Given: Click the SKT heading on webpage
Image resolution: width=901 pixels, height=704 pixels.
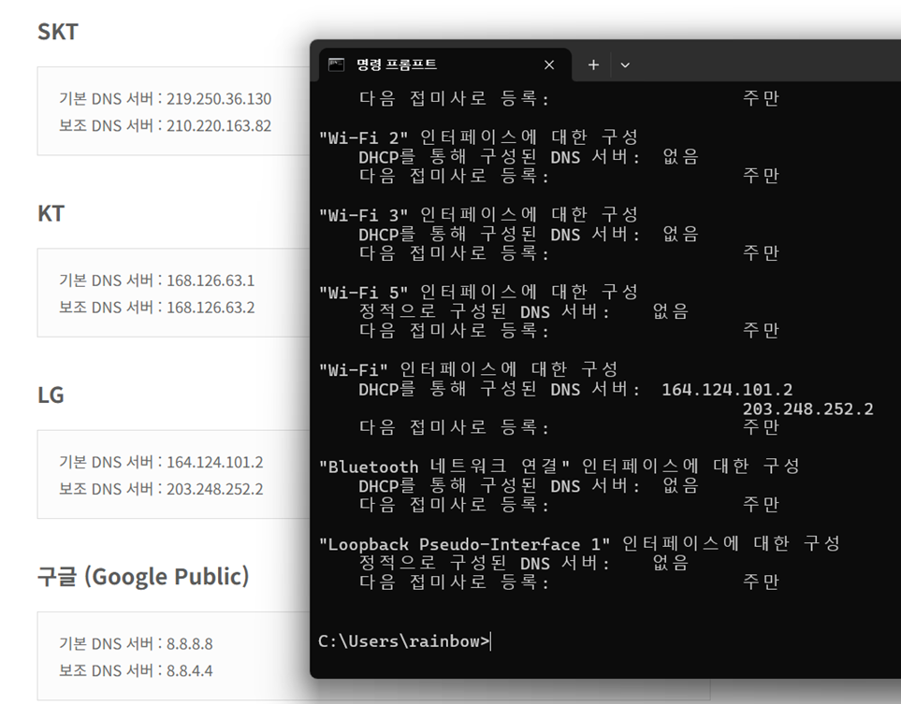Looking at the screenshot, I should point(57,32).
